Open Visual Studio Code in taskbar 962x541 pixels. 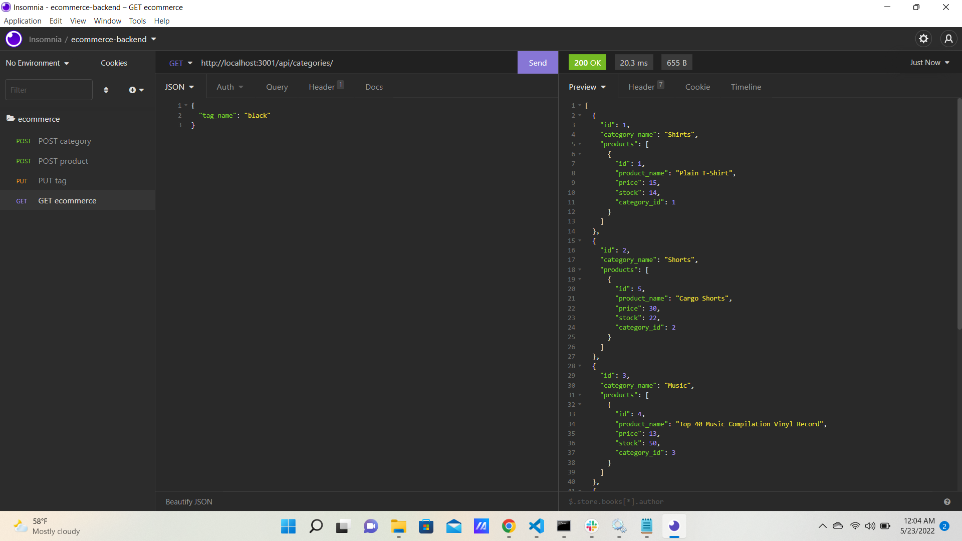point(537,526)
